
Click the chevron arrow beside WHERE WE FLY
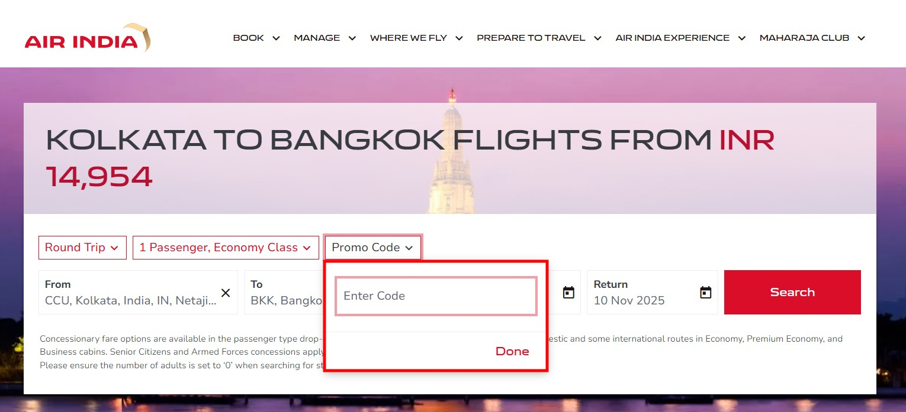click(459, 38)
